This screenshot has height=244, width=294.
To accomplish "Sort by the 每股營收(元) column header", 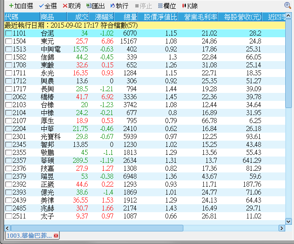I will 240,17.
